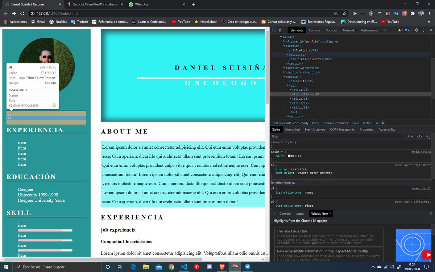Open a new browser tab
This screenshot has width=435, height=272.
pyautogui.click(x=194, y=4)
